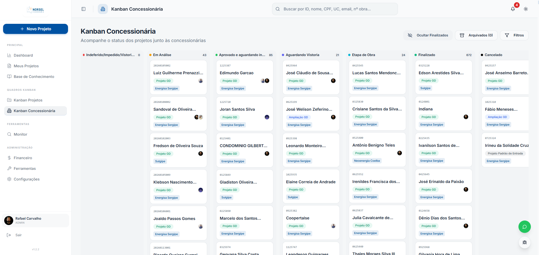Switch theme using the sun icon
539x255 pixels.
point(526,9)
